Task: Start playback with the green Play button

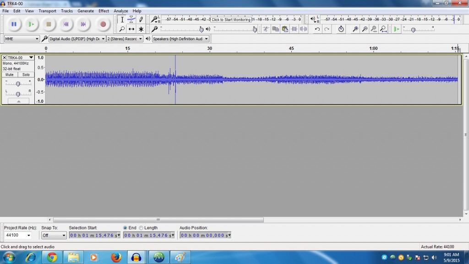Action: 31,24
